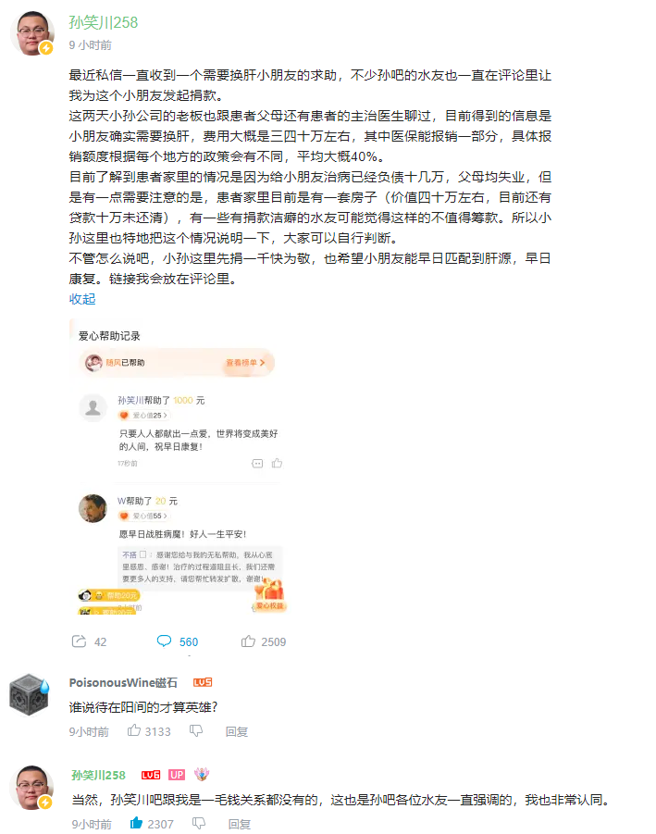This screenshot has height=834, width=656.
Task: Like the main post with the thumbs-up icon
Action: pos(248,641)
